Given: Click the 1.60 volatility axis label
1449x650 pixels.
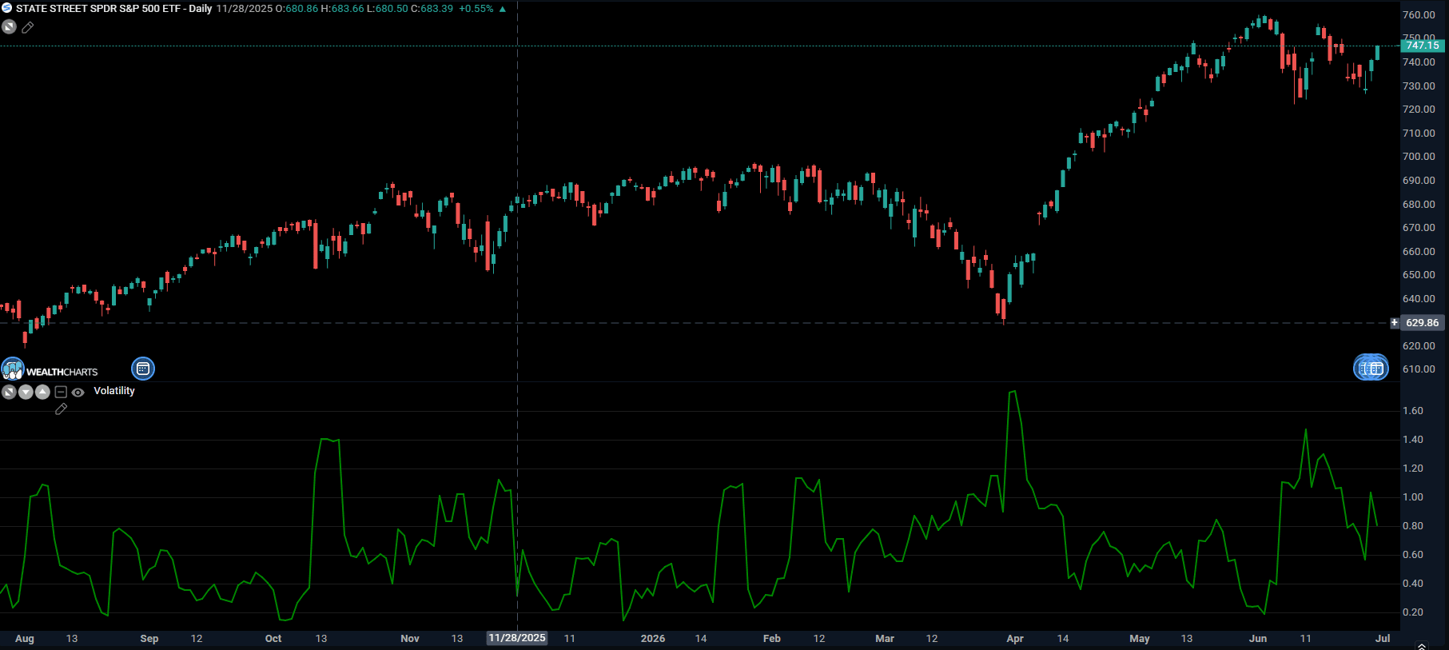Looking at the screenshot, I should coord(1413,411).
